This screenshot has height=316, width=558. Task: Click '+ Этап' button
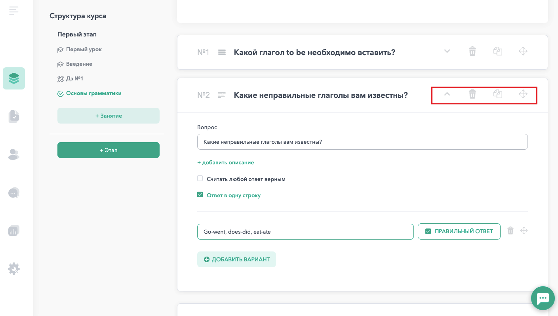click(109, 150)
